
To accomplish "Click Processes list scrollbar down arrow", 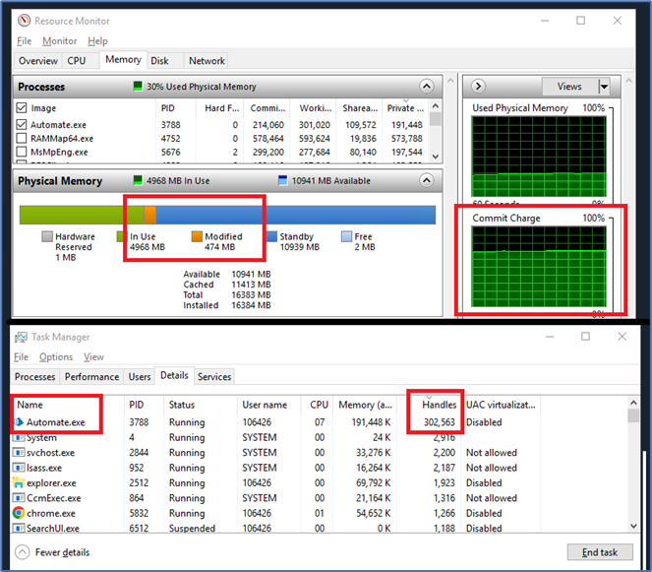I will pyautogui.click(x=436, y=157).
